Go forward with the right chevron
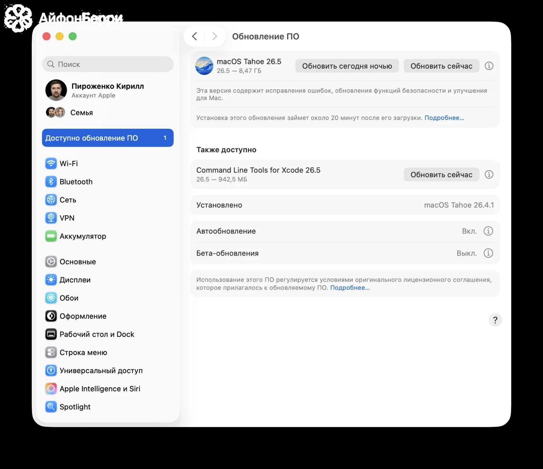 [x=215, y=36]
